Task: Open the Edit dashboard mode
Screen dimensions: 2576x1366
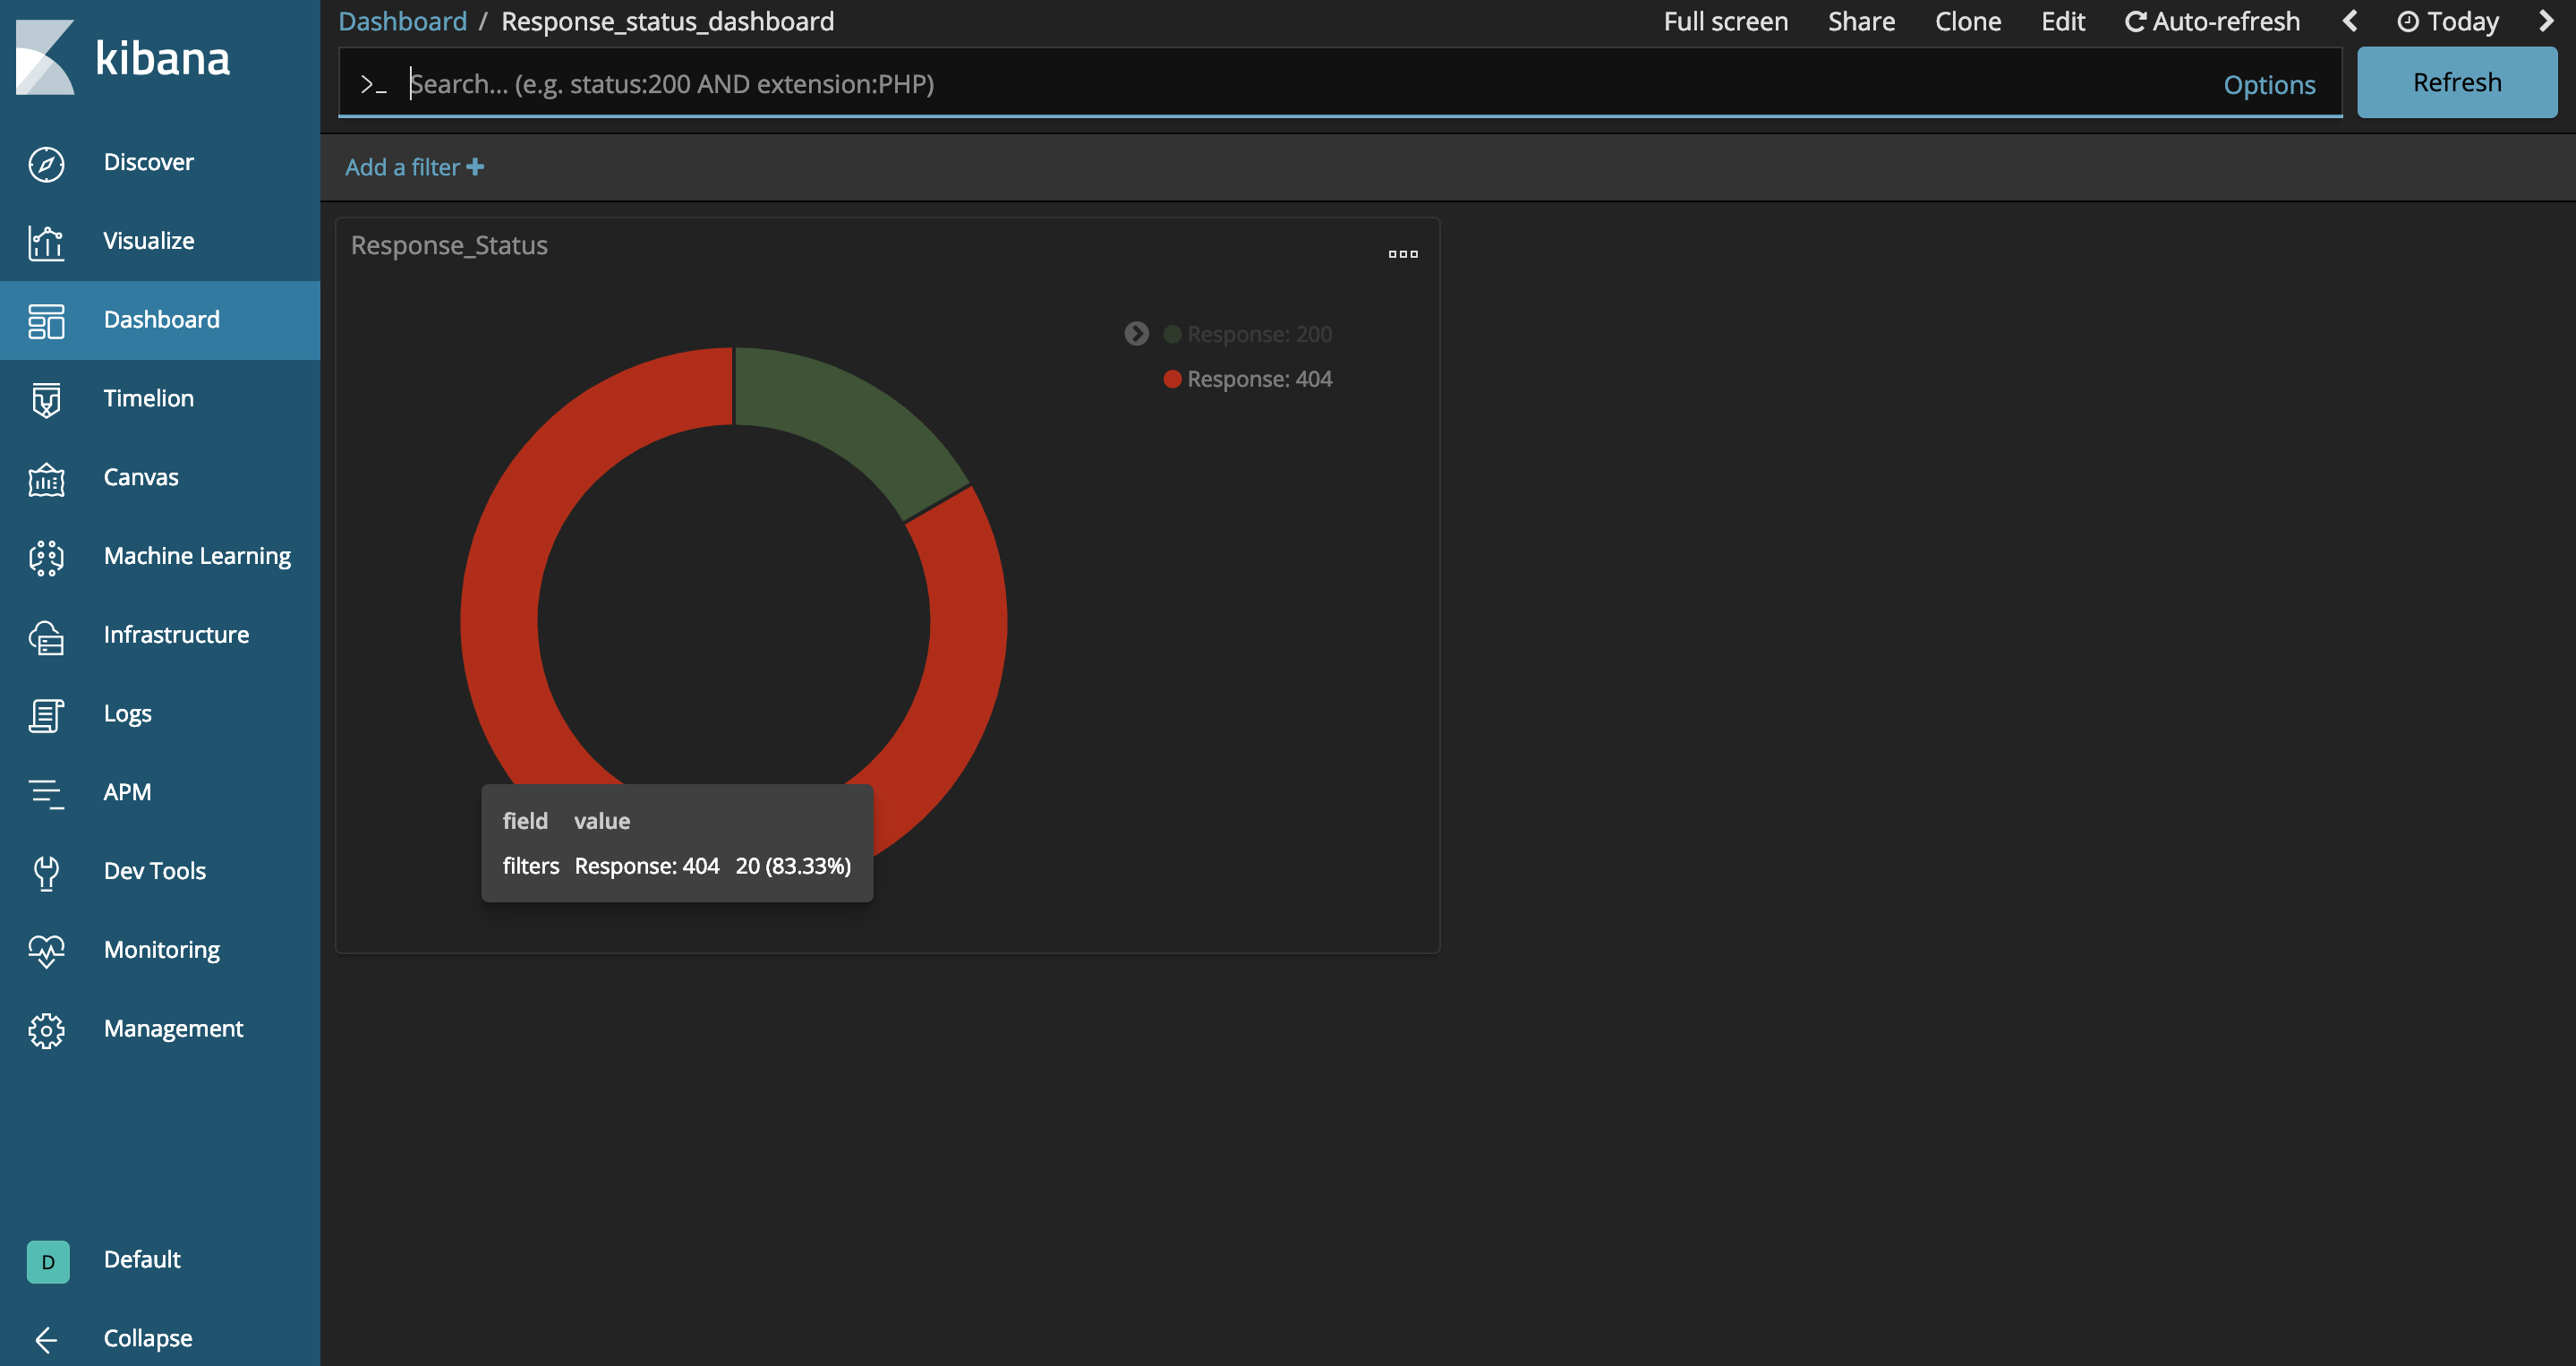Action: [2062, 20]
